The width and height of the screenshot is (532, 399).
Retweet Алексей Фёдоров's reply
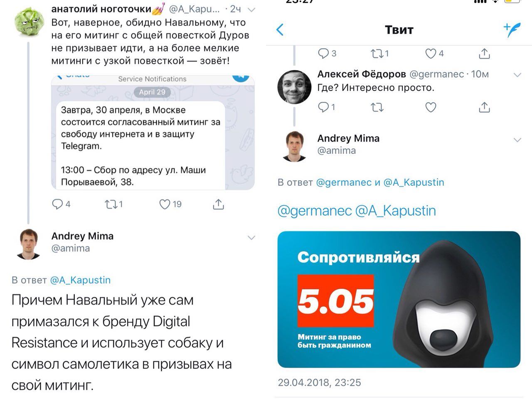tap(377, 107)
